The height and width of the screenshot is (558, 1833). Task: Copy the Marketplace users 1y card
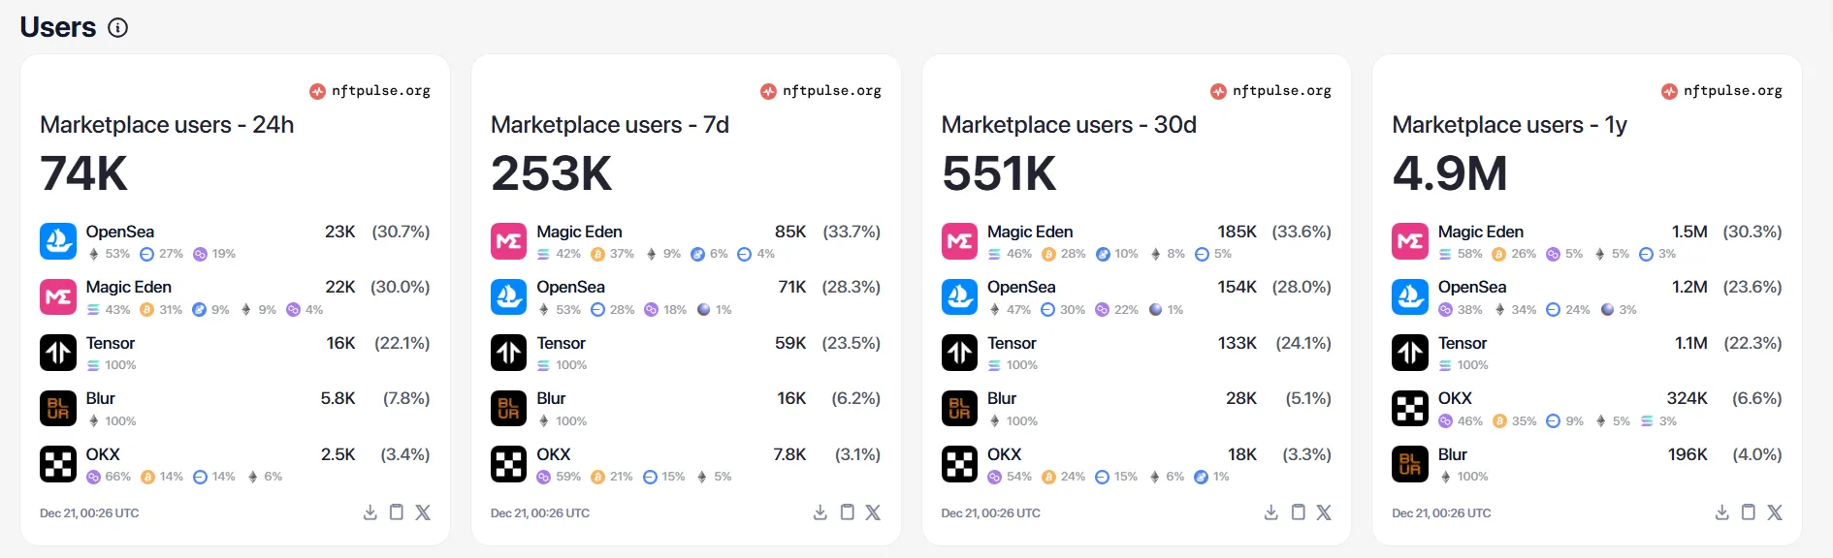pos(1749,512)
